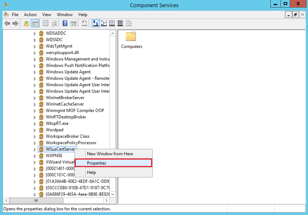Screen dimensions: 308x215
Task: Toggle Show/Hide Action Pane toolbar icon
Action: pos(73,24)
